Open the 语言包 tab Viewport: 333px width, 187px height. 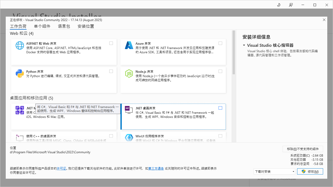coord(64,26)
